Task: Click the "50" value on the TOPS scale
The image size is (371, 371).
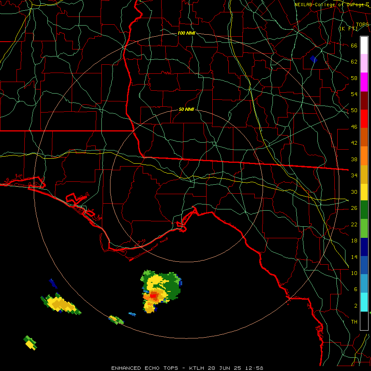Action: (354, 110)
